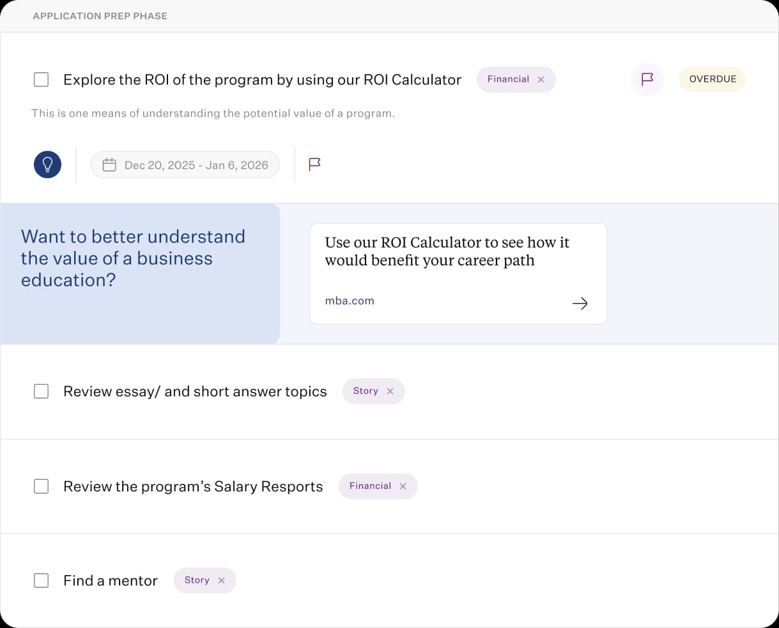
Task: Click the calendar icon in the date field
Action: [x=109, y=165]
